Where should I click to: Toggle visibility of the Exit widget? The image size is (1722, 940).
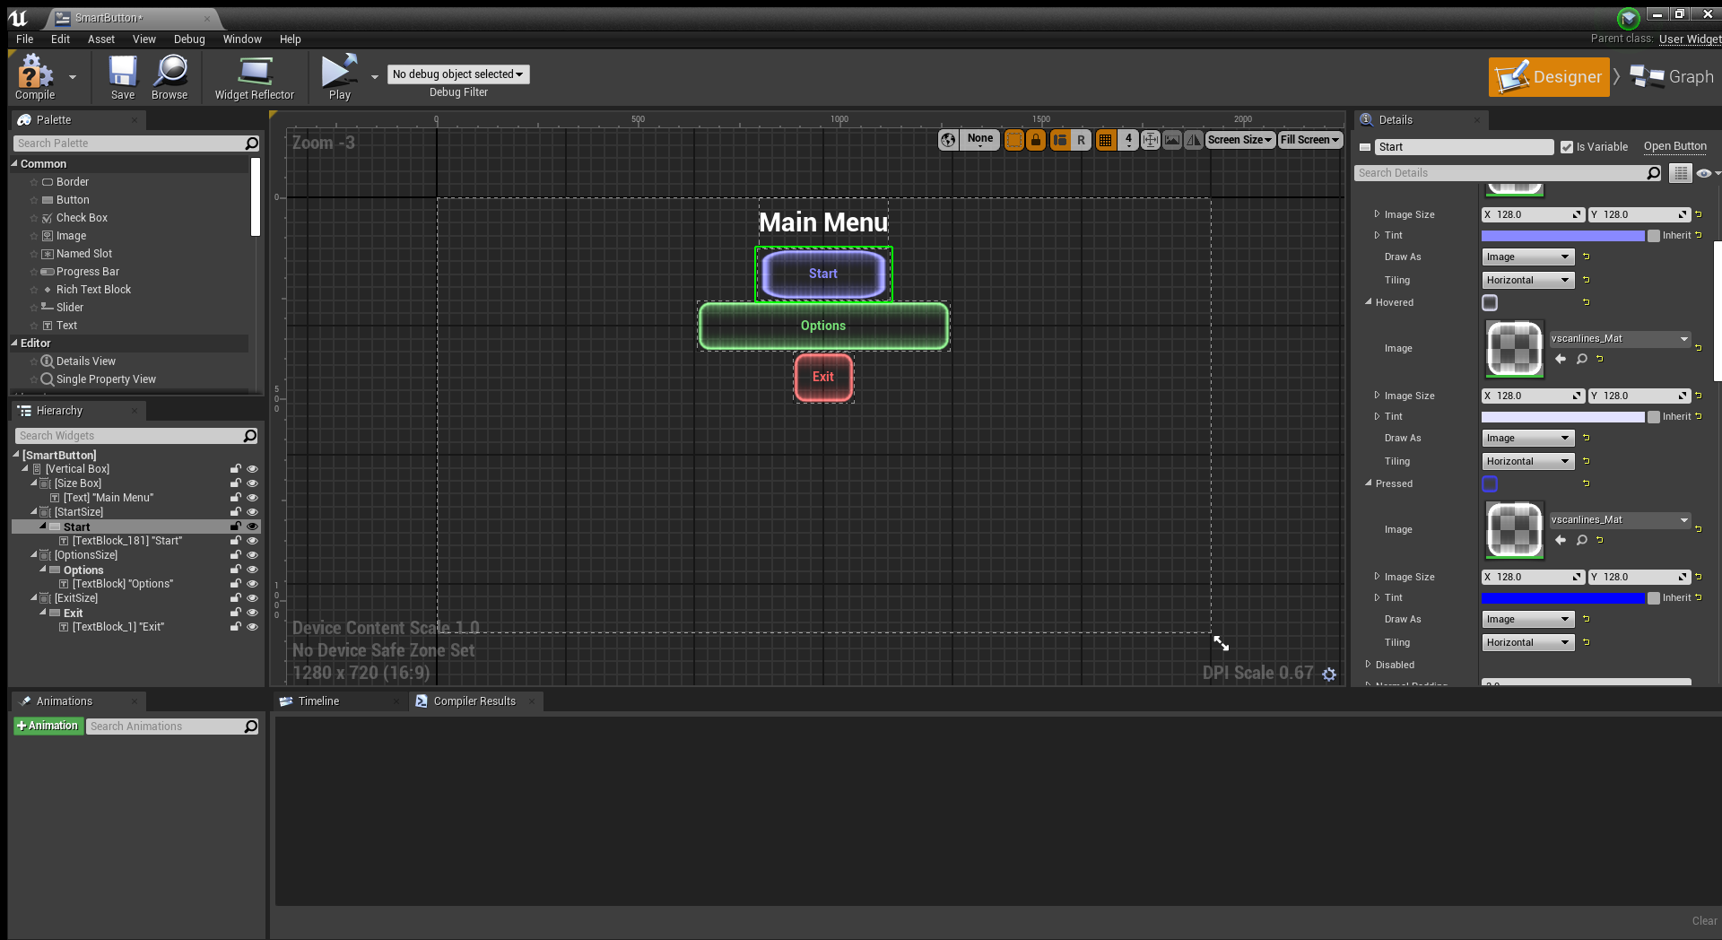pos(252,613)
